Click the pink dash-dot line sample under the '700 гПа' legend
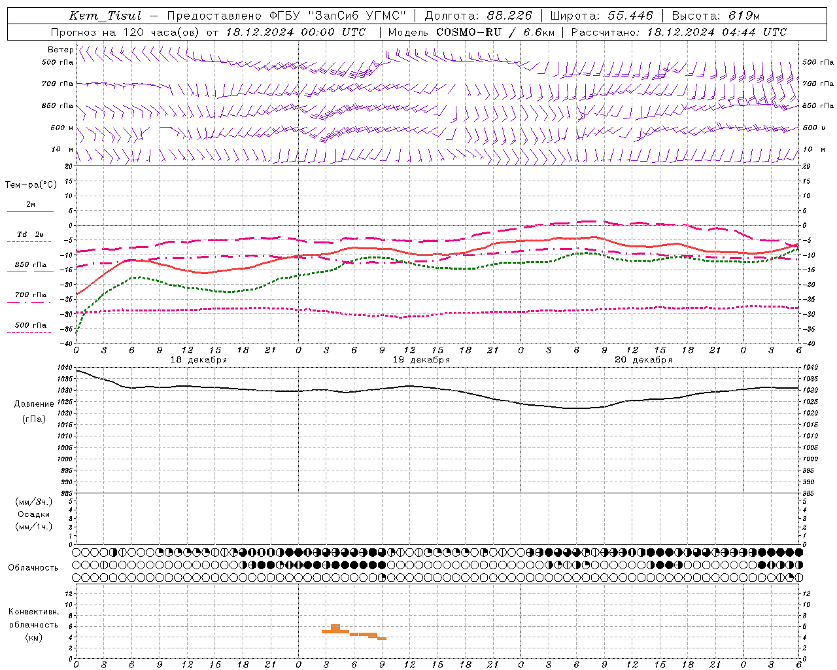The height and width of the screenshot is (670, 837). pos(29,302)
